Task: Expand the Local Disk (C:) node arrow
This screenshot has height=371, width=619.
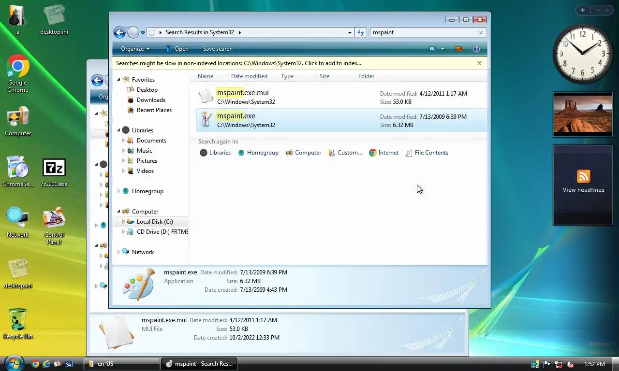Action: coord(123,221)
